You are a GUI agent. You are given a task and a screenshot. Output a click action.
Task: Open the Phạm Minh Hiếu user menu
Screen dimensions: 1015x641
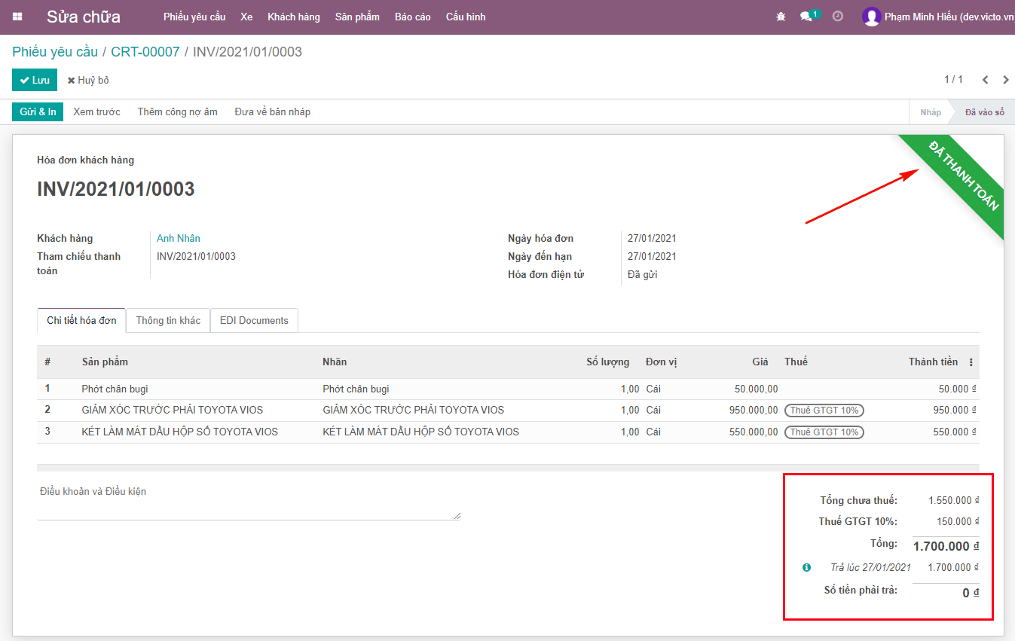coord(938,17)
